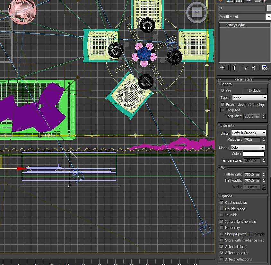This screenshot has height=265, width=271.
Task: Click the object color swatch beside name
Action: click(x=269, y=8)
